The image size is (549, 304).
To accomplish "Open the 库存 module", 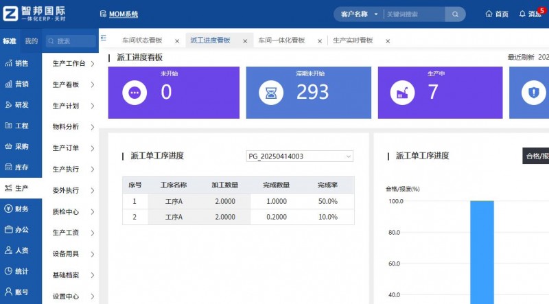I will [16, 167].
